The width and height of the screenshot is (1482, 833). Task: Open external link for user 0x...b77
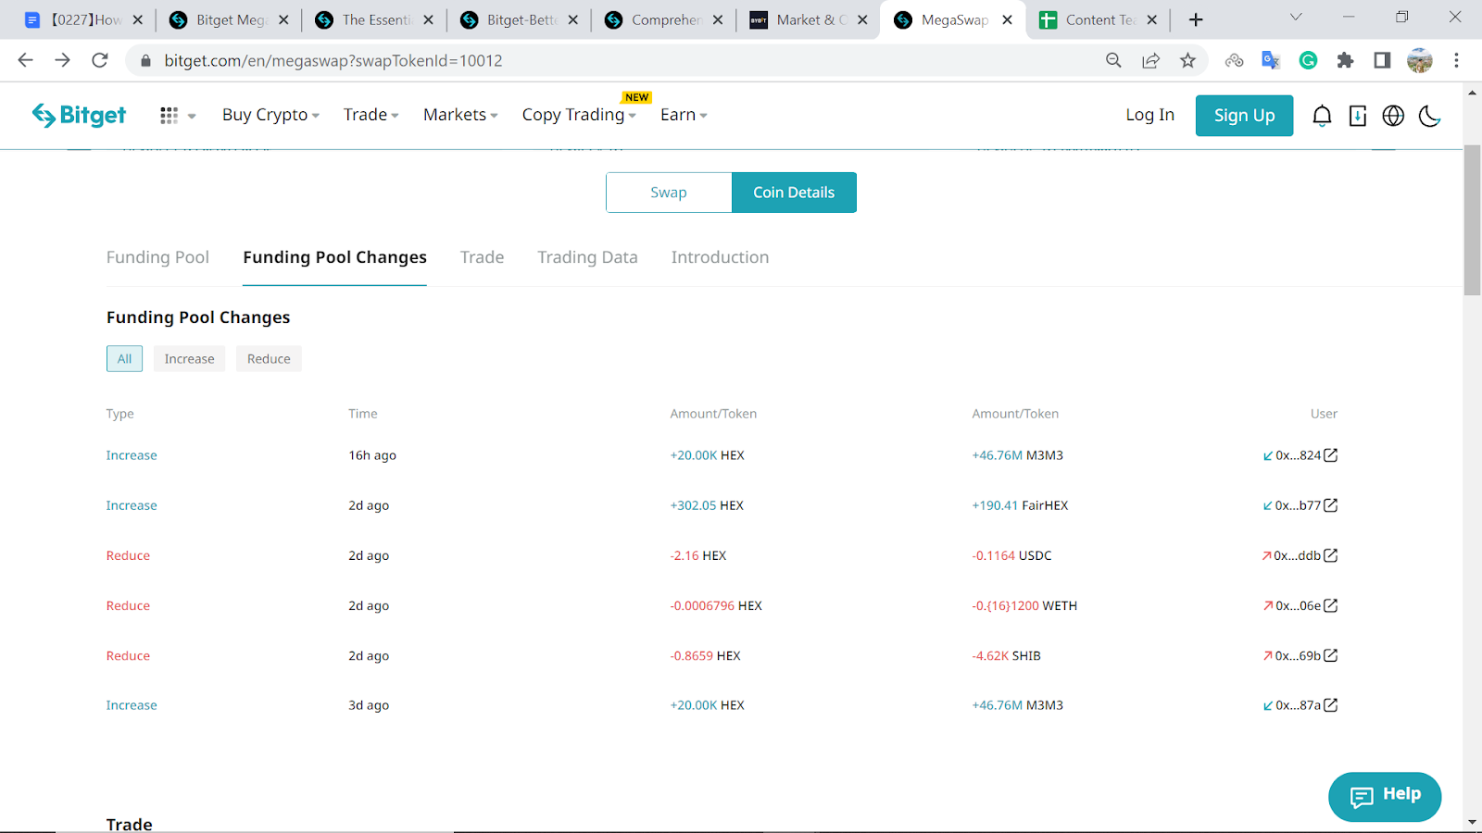(1331, 505)
